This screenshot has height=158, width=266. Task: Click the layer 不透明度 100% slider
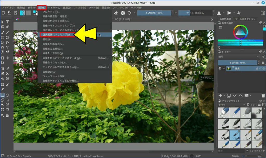(237, 63)
